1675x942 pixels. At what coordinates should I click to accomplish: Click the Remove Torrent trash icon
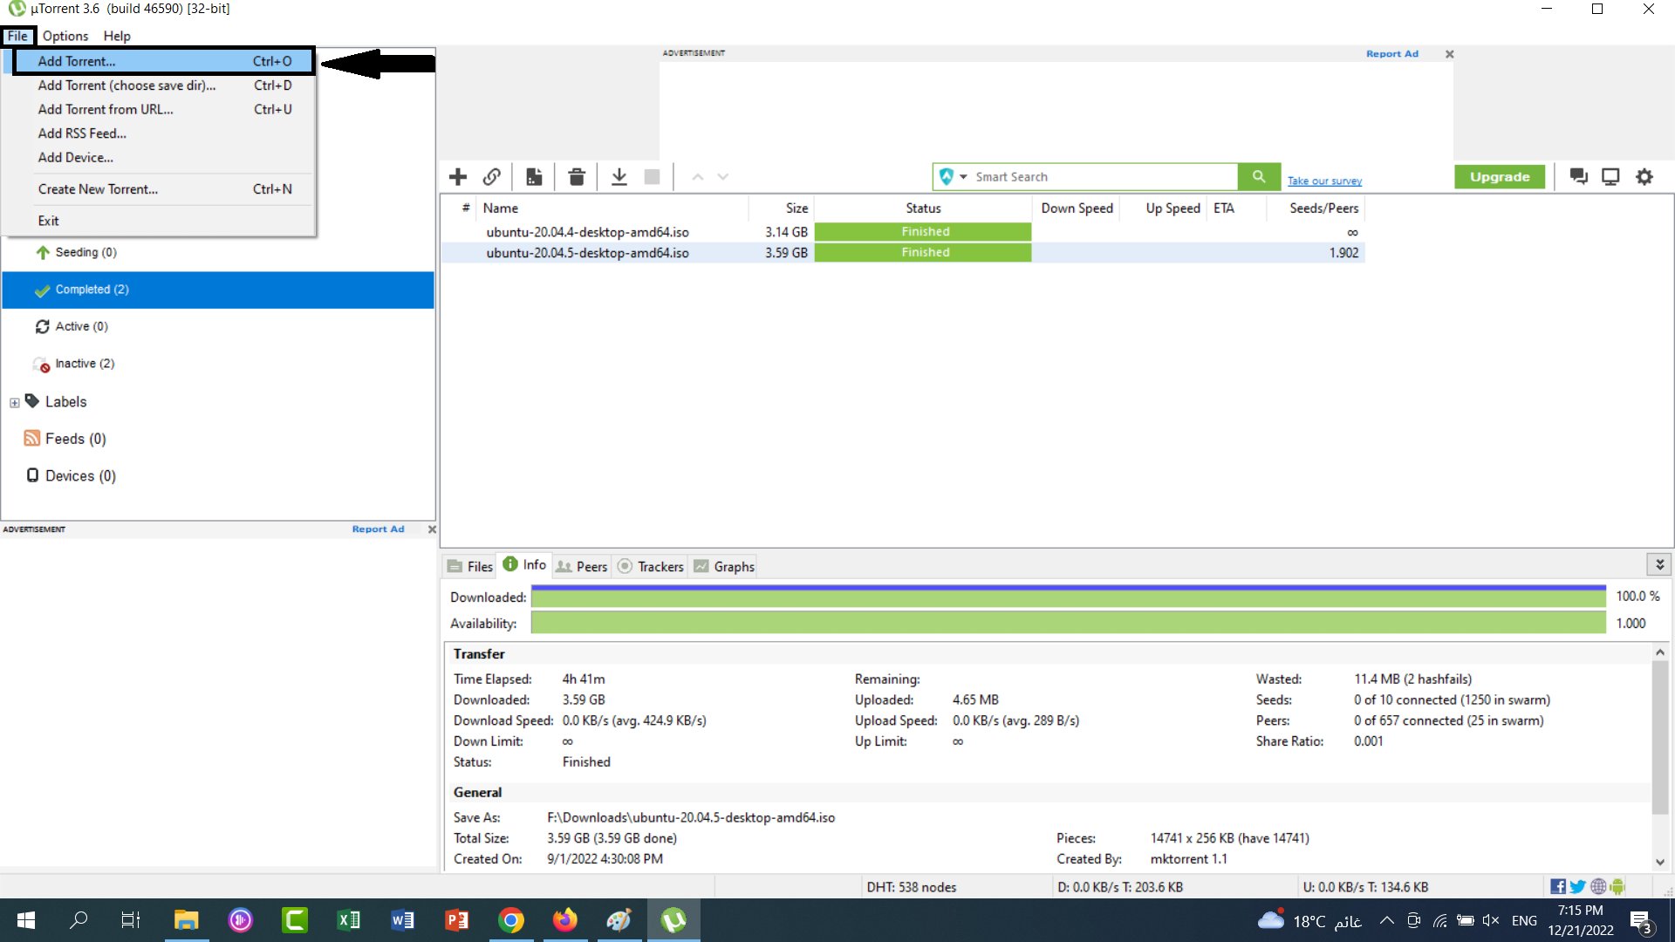click(x=577, y=177)
